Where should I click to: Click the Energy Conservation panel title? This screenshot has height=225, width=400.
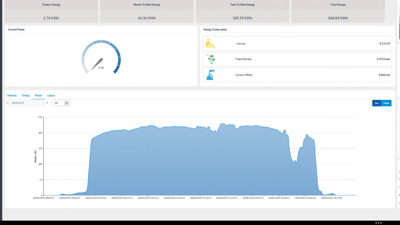pos(215,30)
